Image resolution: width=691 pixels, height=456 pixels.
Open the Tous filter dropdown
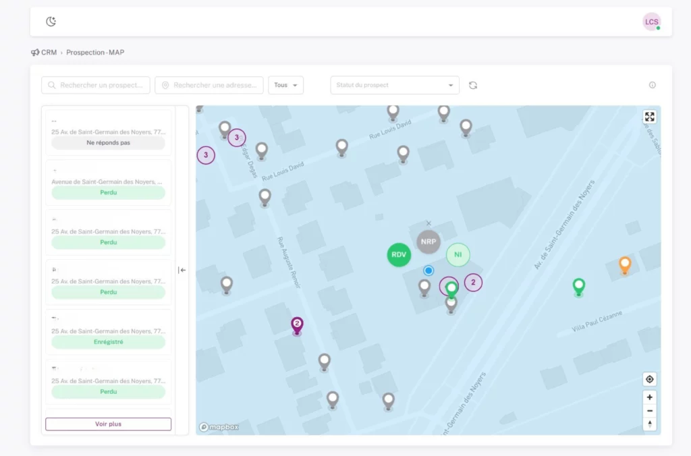pyautogui.click(x=285, y=85)
